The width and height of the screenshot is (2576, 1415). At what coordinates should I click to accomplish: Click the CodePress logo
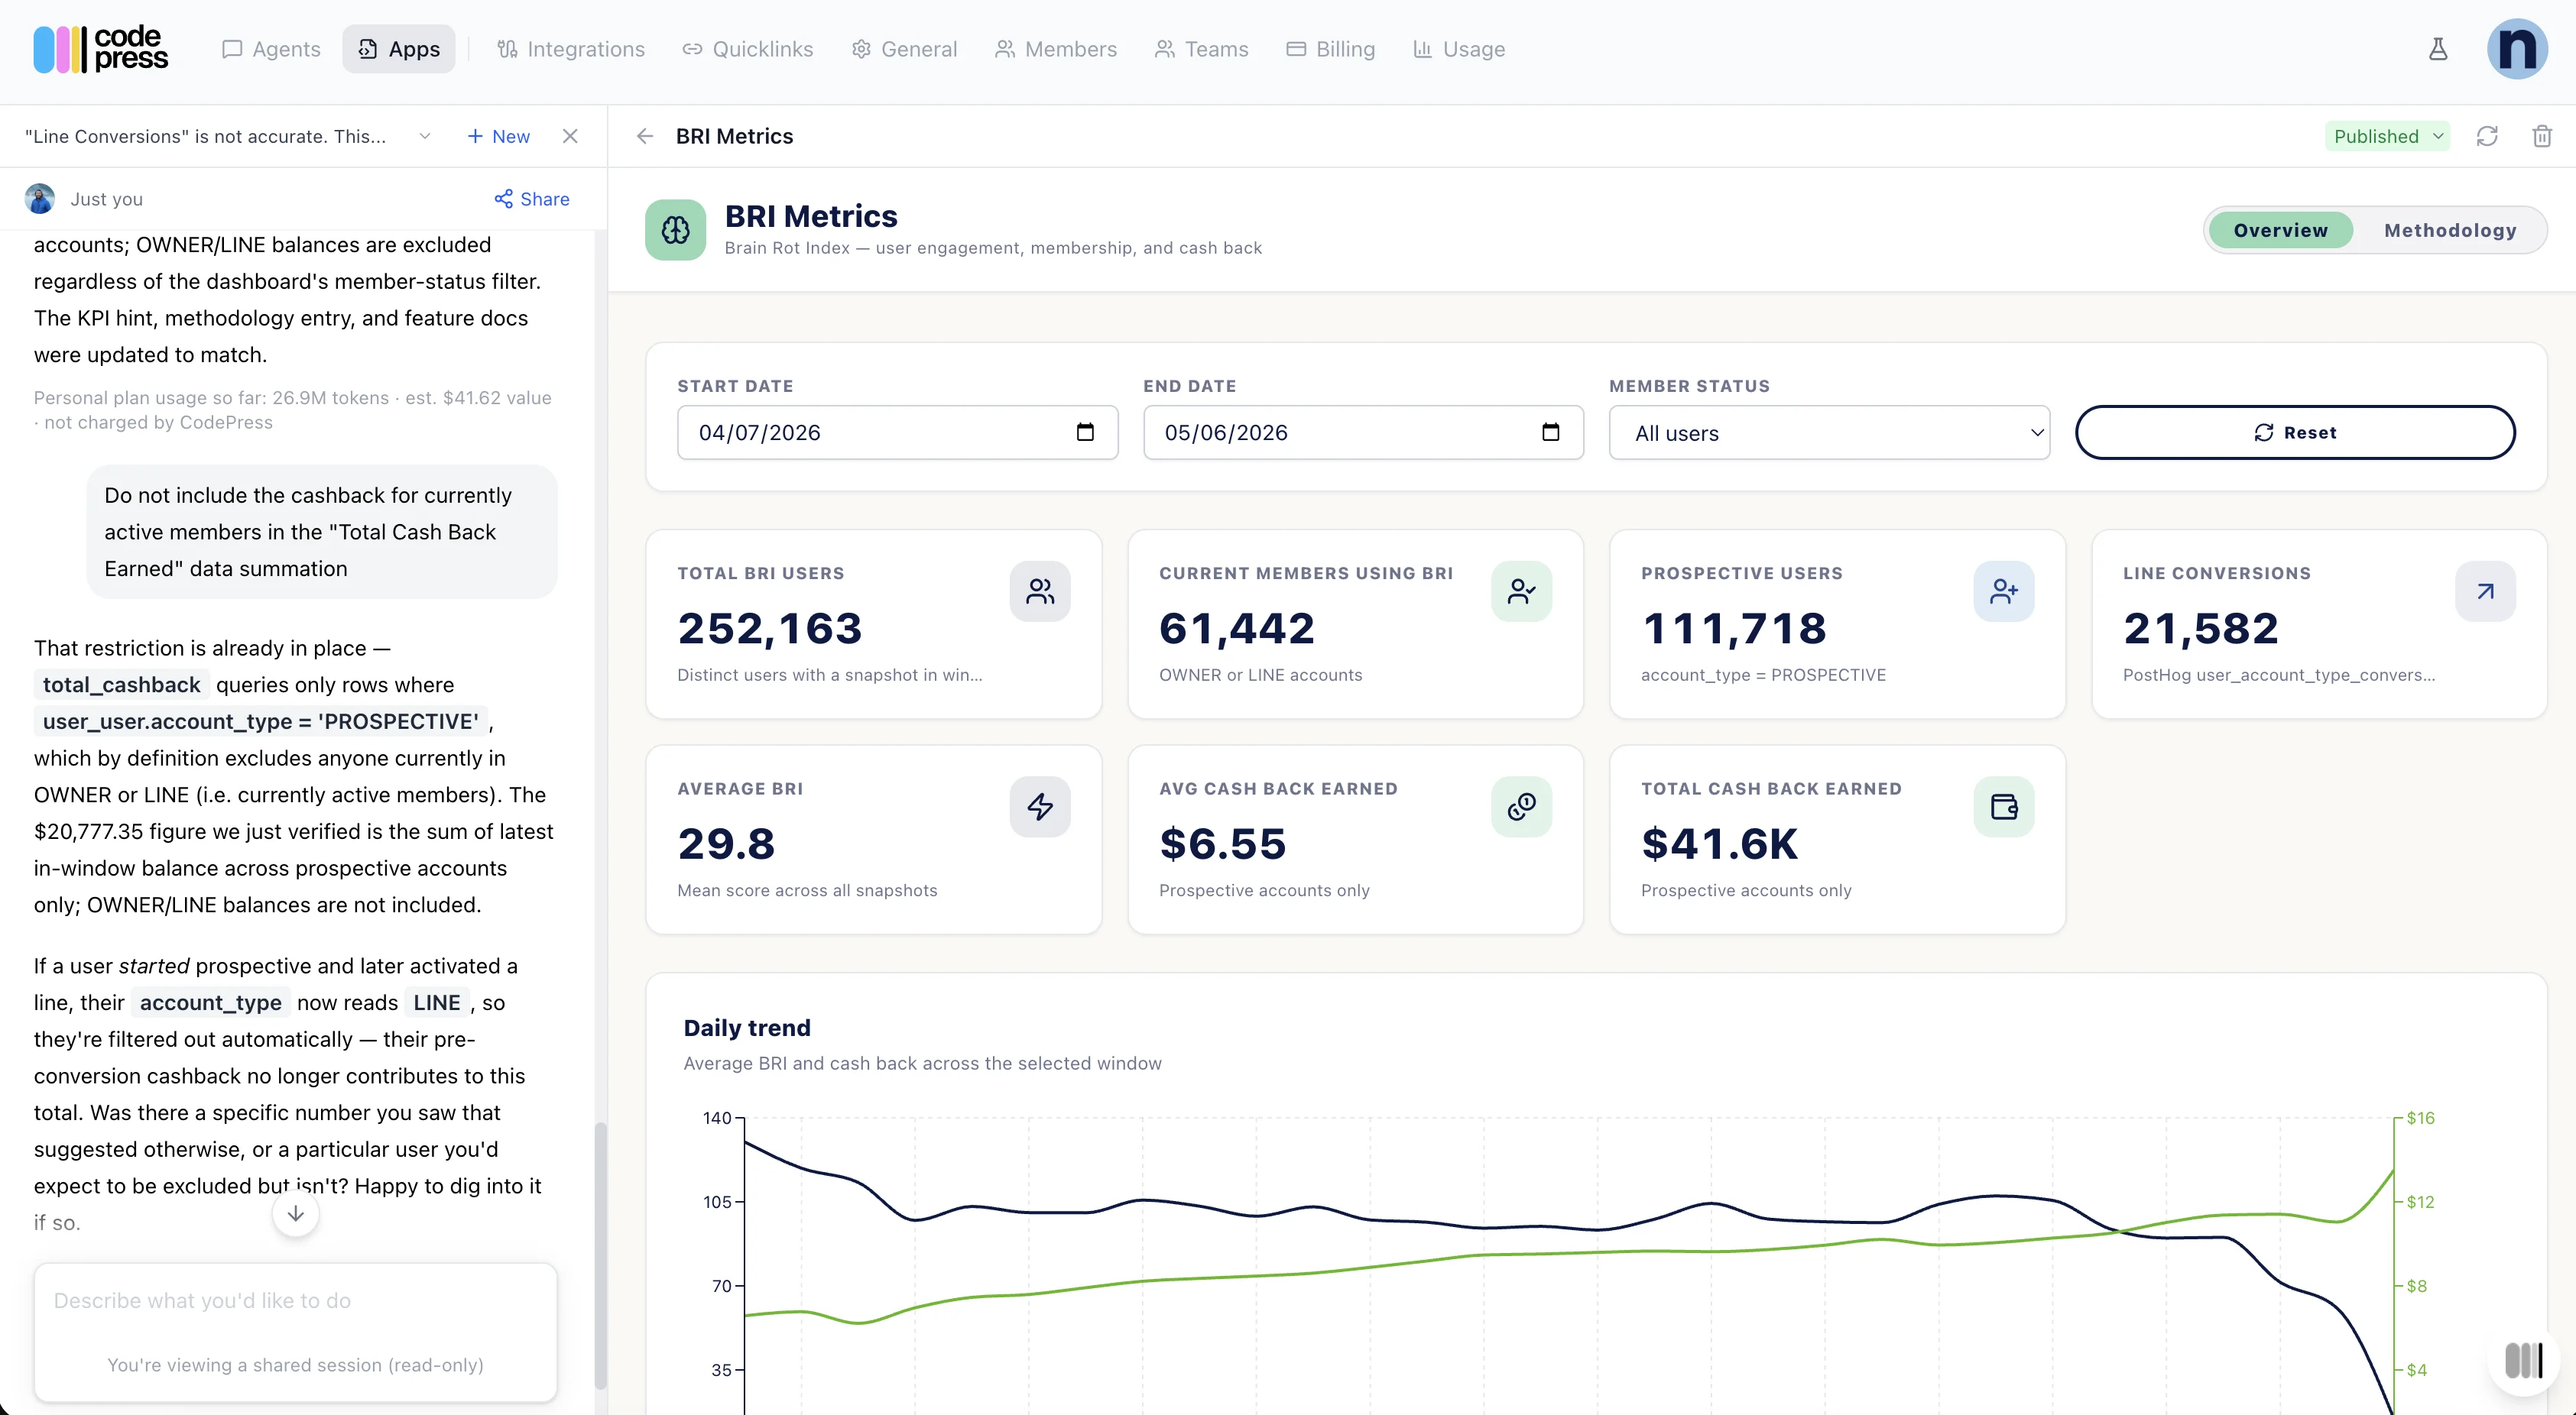tap(100, 49)
